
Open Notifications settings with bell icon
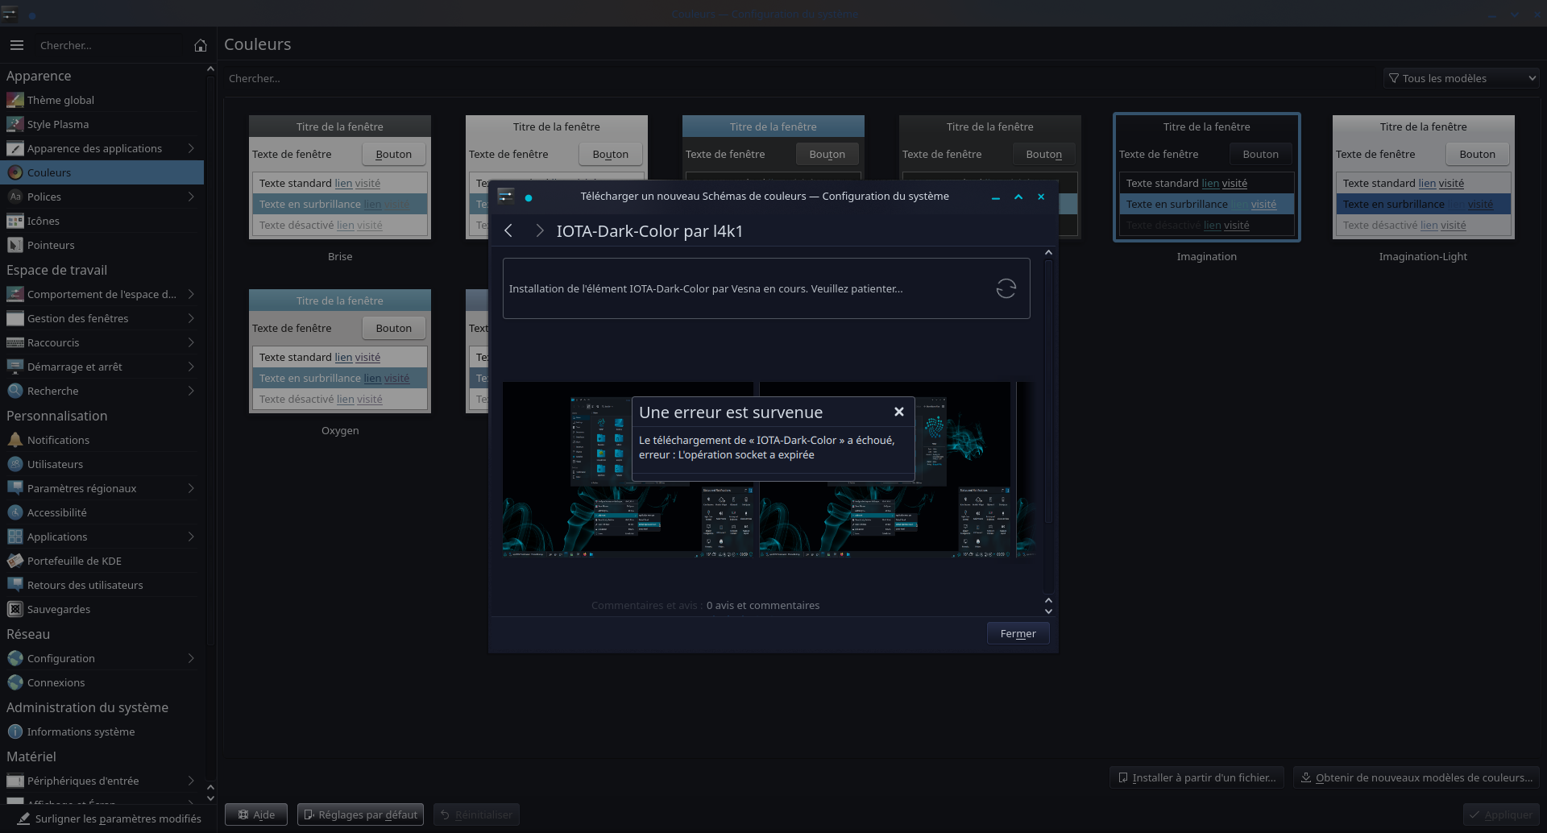click(58, 440)
